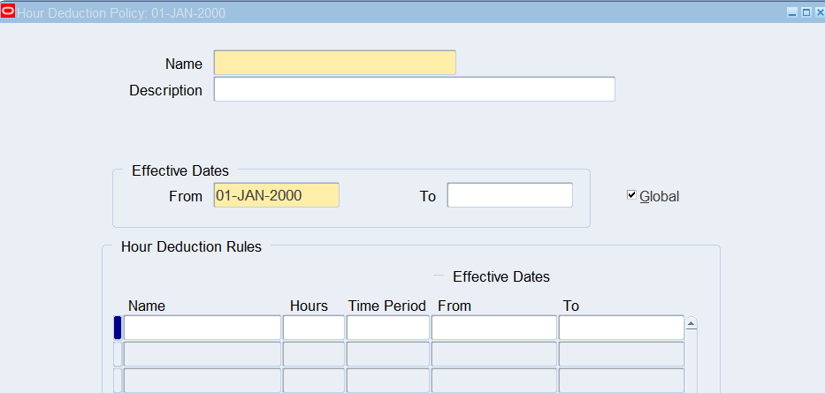The width and height of the screenshot is (825, 393).
Task: Focus first rule row From date cell
Action: click(493, 328)
